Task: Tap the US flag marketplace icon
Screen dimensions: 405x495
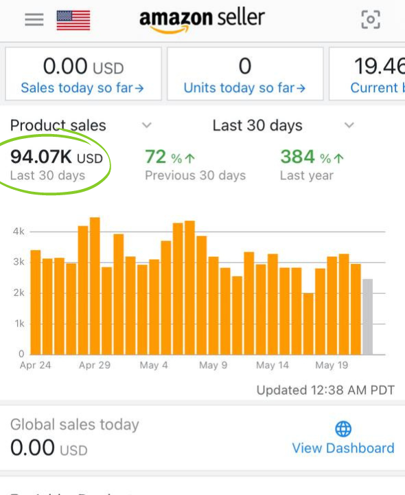Action: [73, 20]
